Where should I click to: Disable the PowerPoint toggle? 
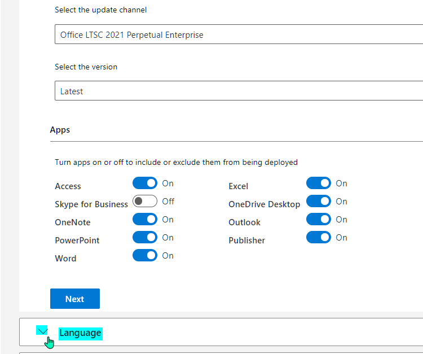[x=145, y=237]
